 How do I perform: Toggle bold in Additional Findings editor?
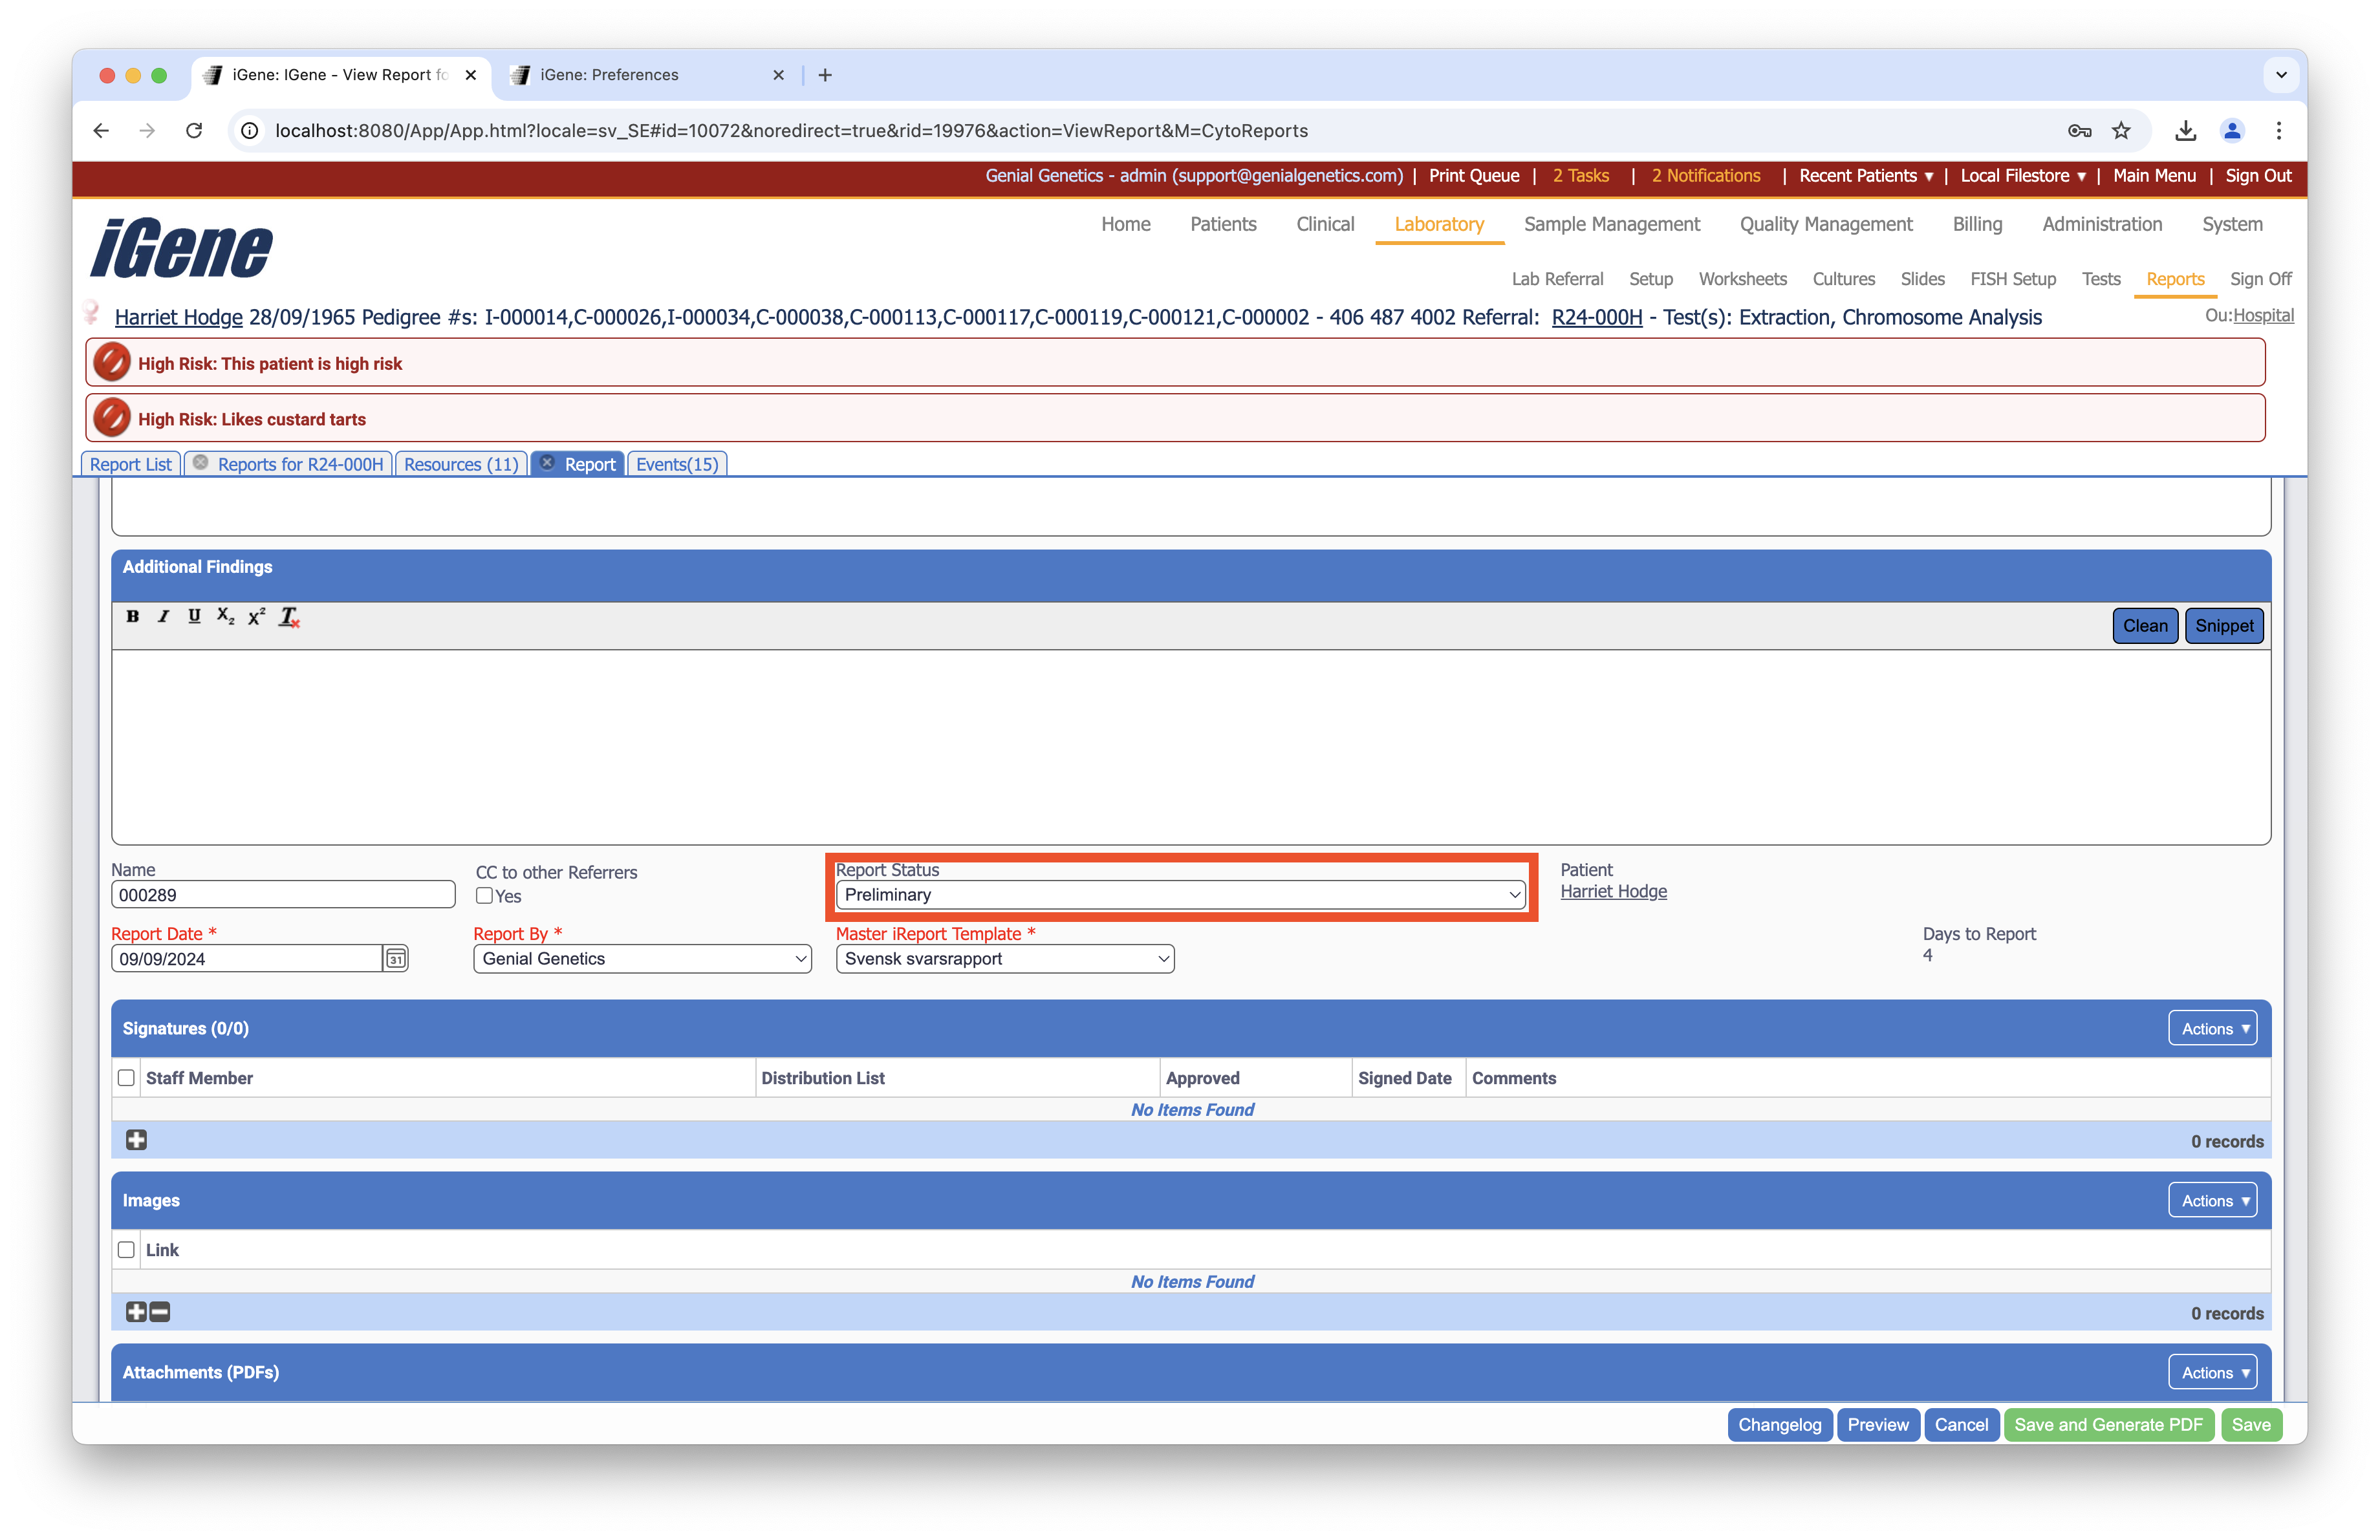coord(132,617)
